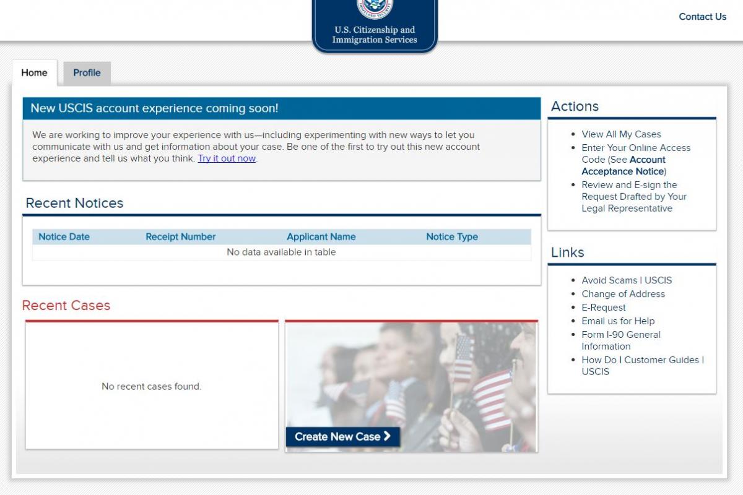
Task: Open Review and E-sign the Request link
Action: tap(634, 197)
